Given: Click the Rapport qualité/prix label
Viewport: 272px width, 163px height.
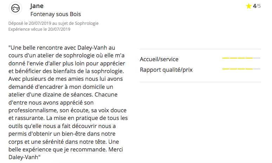Looking at the screenshot, I should [166, 70].
